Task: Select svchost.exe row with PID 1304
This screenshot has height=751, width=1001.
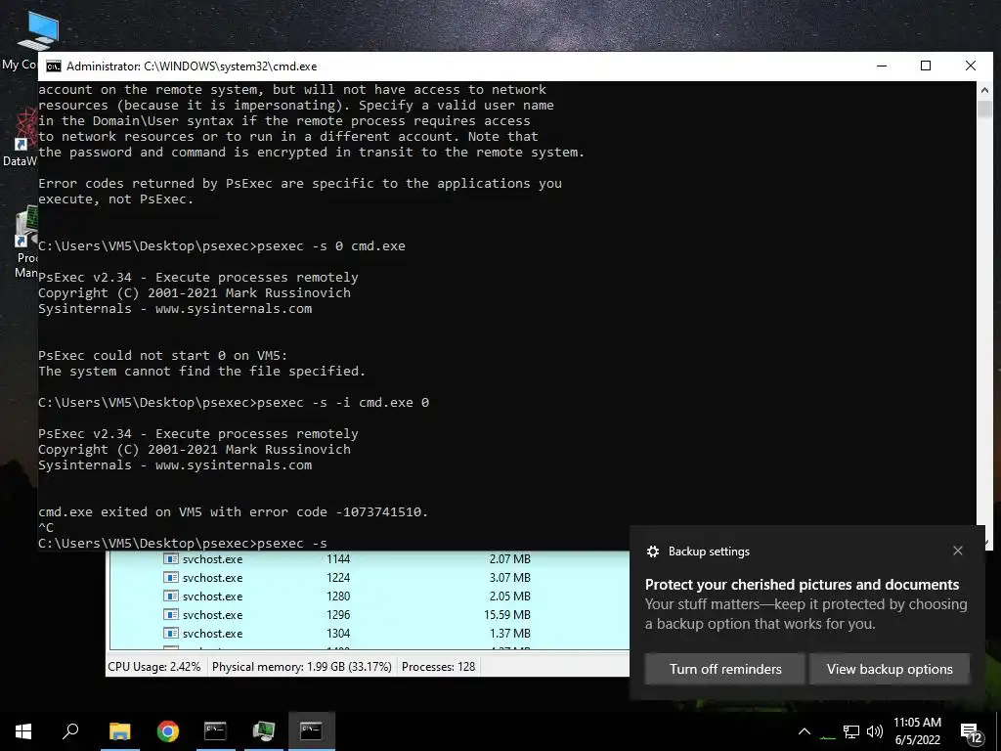Action: (369, 633)
